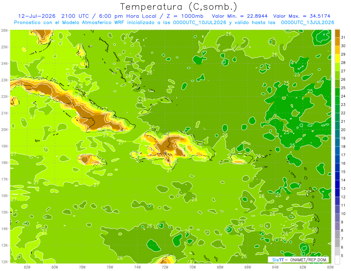351x271 pixels.
Task: Click the "23N" latitude axis label
Action: click(x=4, y=80)
